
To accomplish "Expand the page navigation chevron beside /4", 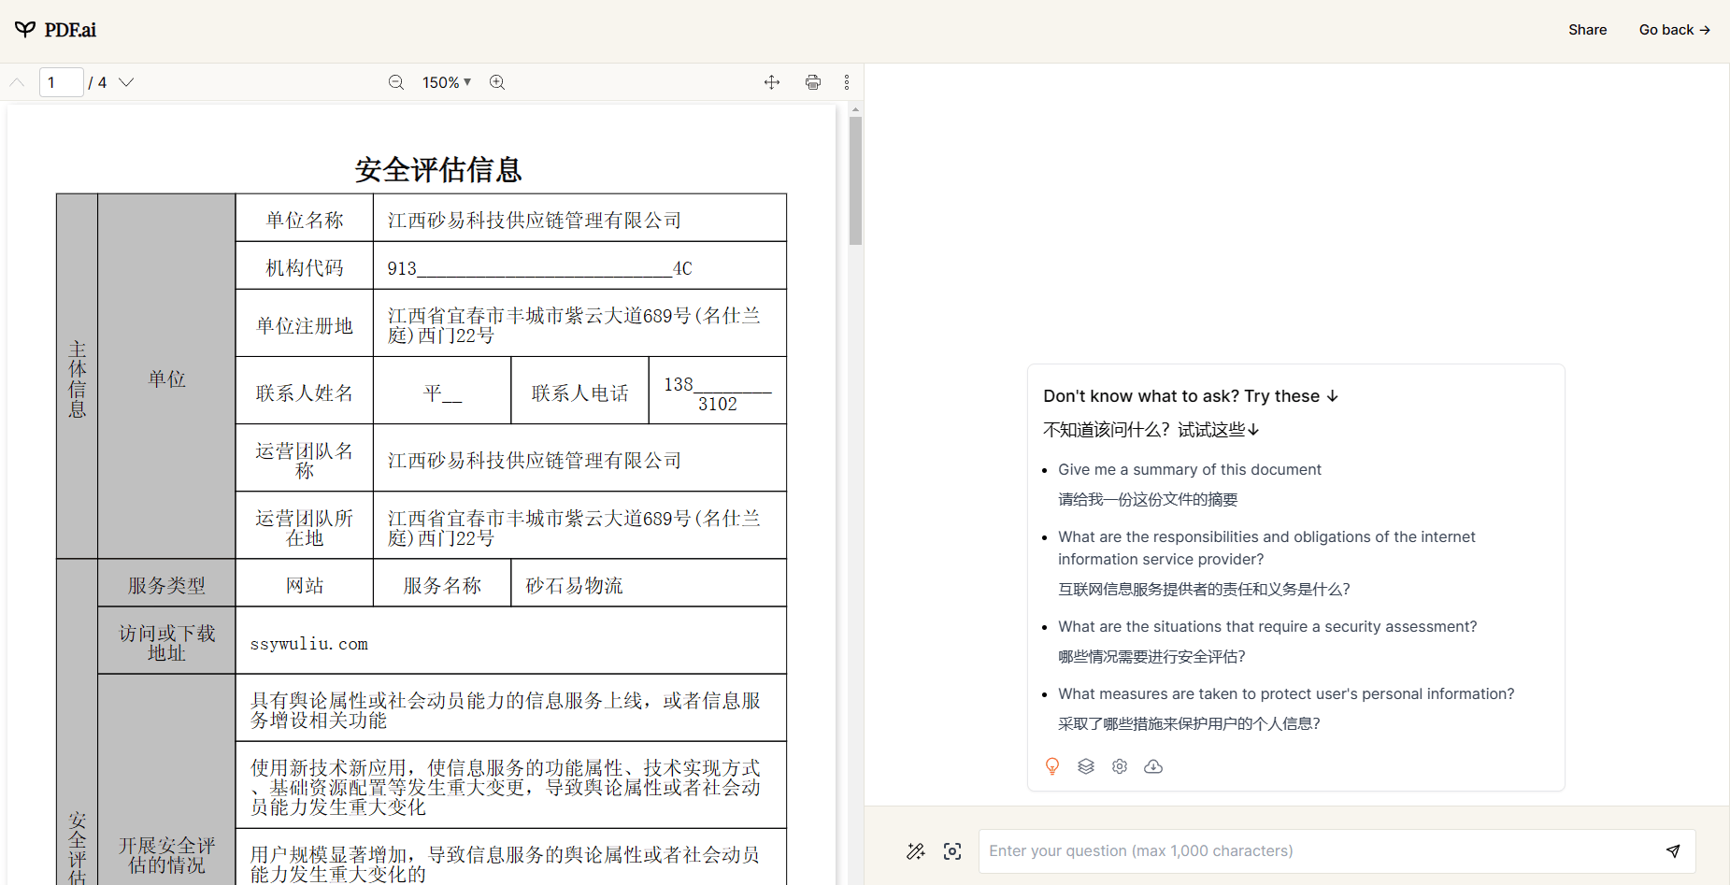I will pyautogui.click(x=126, y=82).
